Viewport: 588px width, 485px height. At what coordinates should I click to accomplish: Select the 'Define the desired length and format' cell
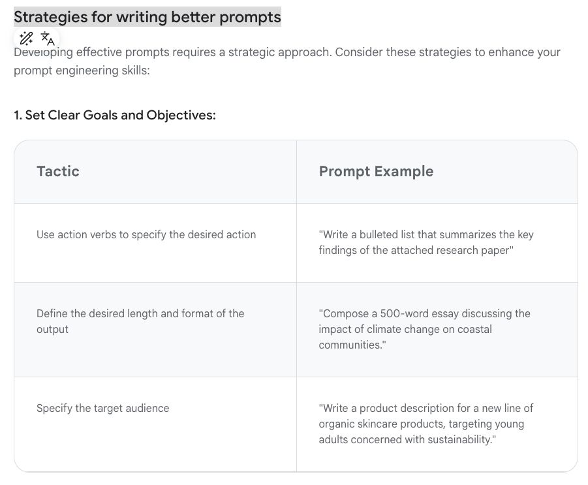click(140, 321)
